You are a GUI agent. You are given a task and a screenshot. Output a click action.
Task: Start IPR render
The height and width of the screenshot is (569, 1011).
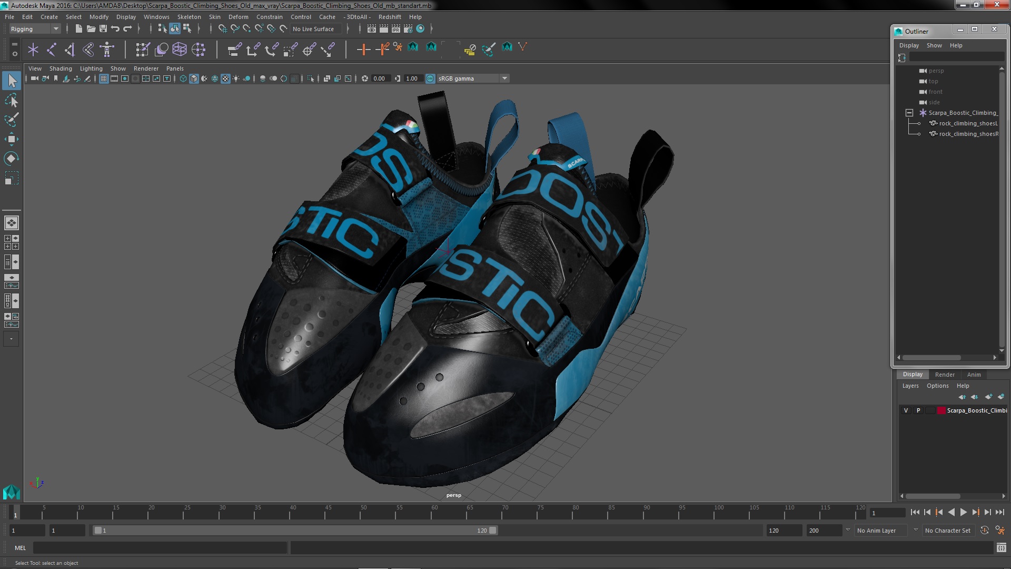pos(396,29)
